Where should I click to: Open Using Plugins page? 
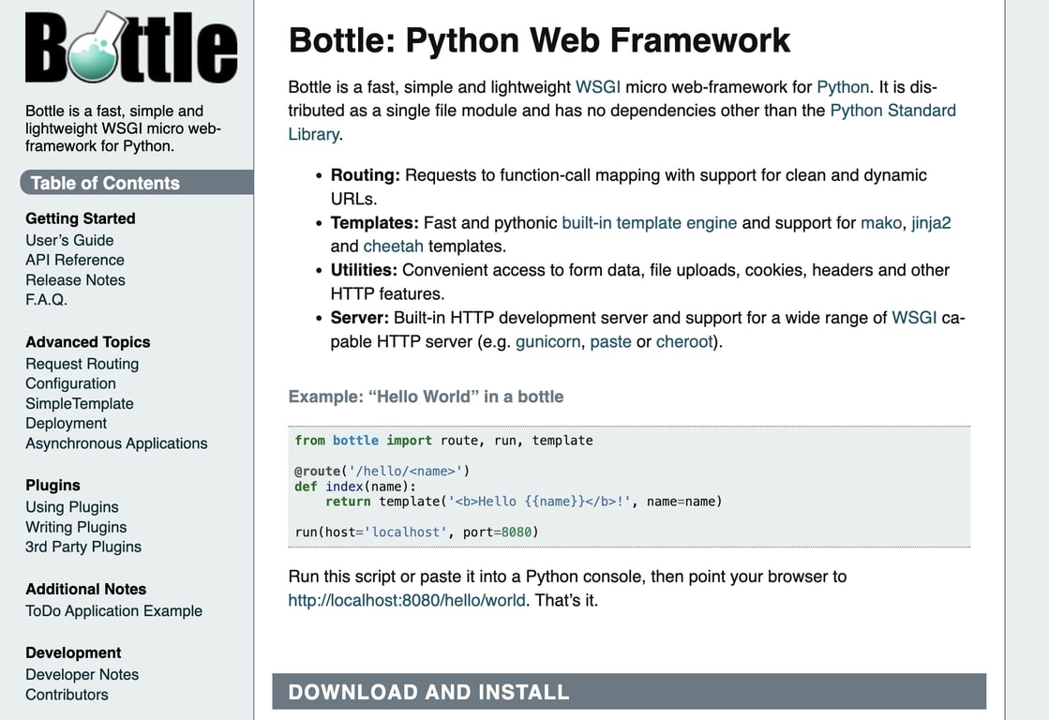click(72, 507)
